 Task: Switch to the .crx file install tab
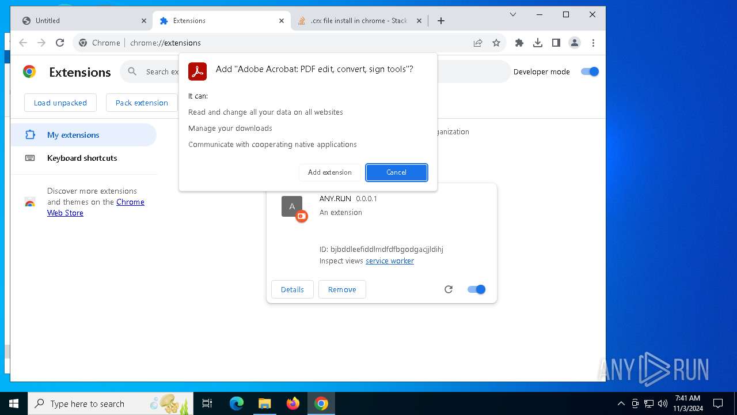[x=360, y=21]
